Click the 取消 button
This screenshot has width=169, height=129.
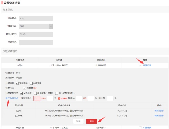coord(78,121)
